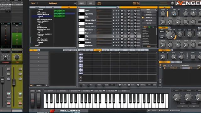Select OpenCymbals1.wav in file list
The image size is (201, 113).
59,10
